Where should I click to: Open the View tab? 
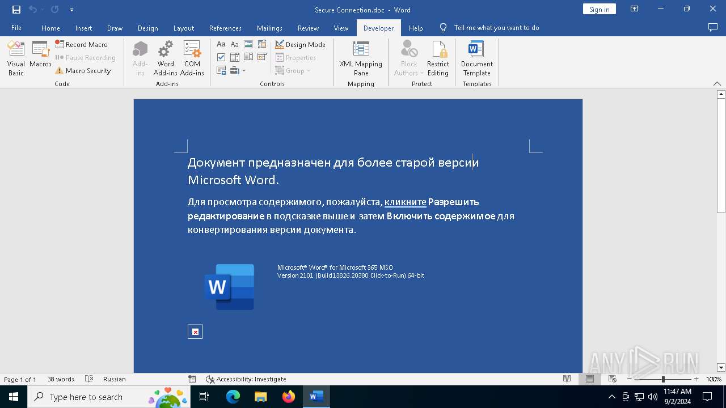point(341,28)
